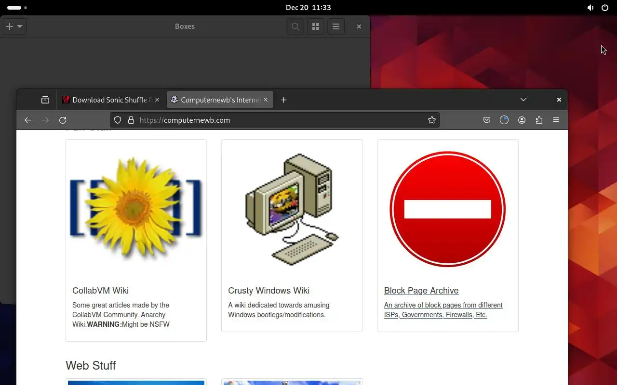Click the red no-entry sign image
This screenshot has height=385, width=617.
click(x=448, y=209)
